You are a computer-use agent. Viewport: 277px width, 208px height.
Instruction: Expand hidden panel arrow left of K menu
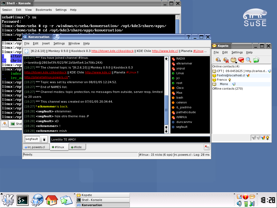click(x=1, y=194)
